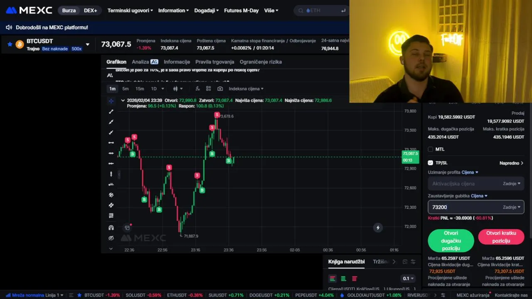Expand the Događaji menu
Viewport: 532px width, 299px height.
pos(206,10)
